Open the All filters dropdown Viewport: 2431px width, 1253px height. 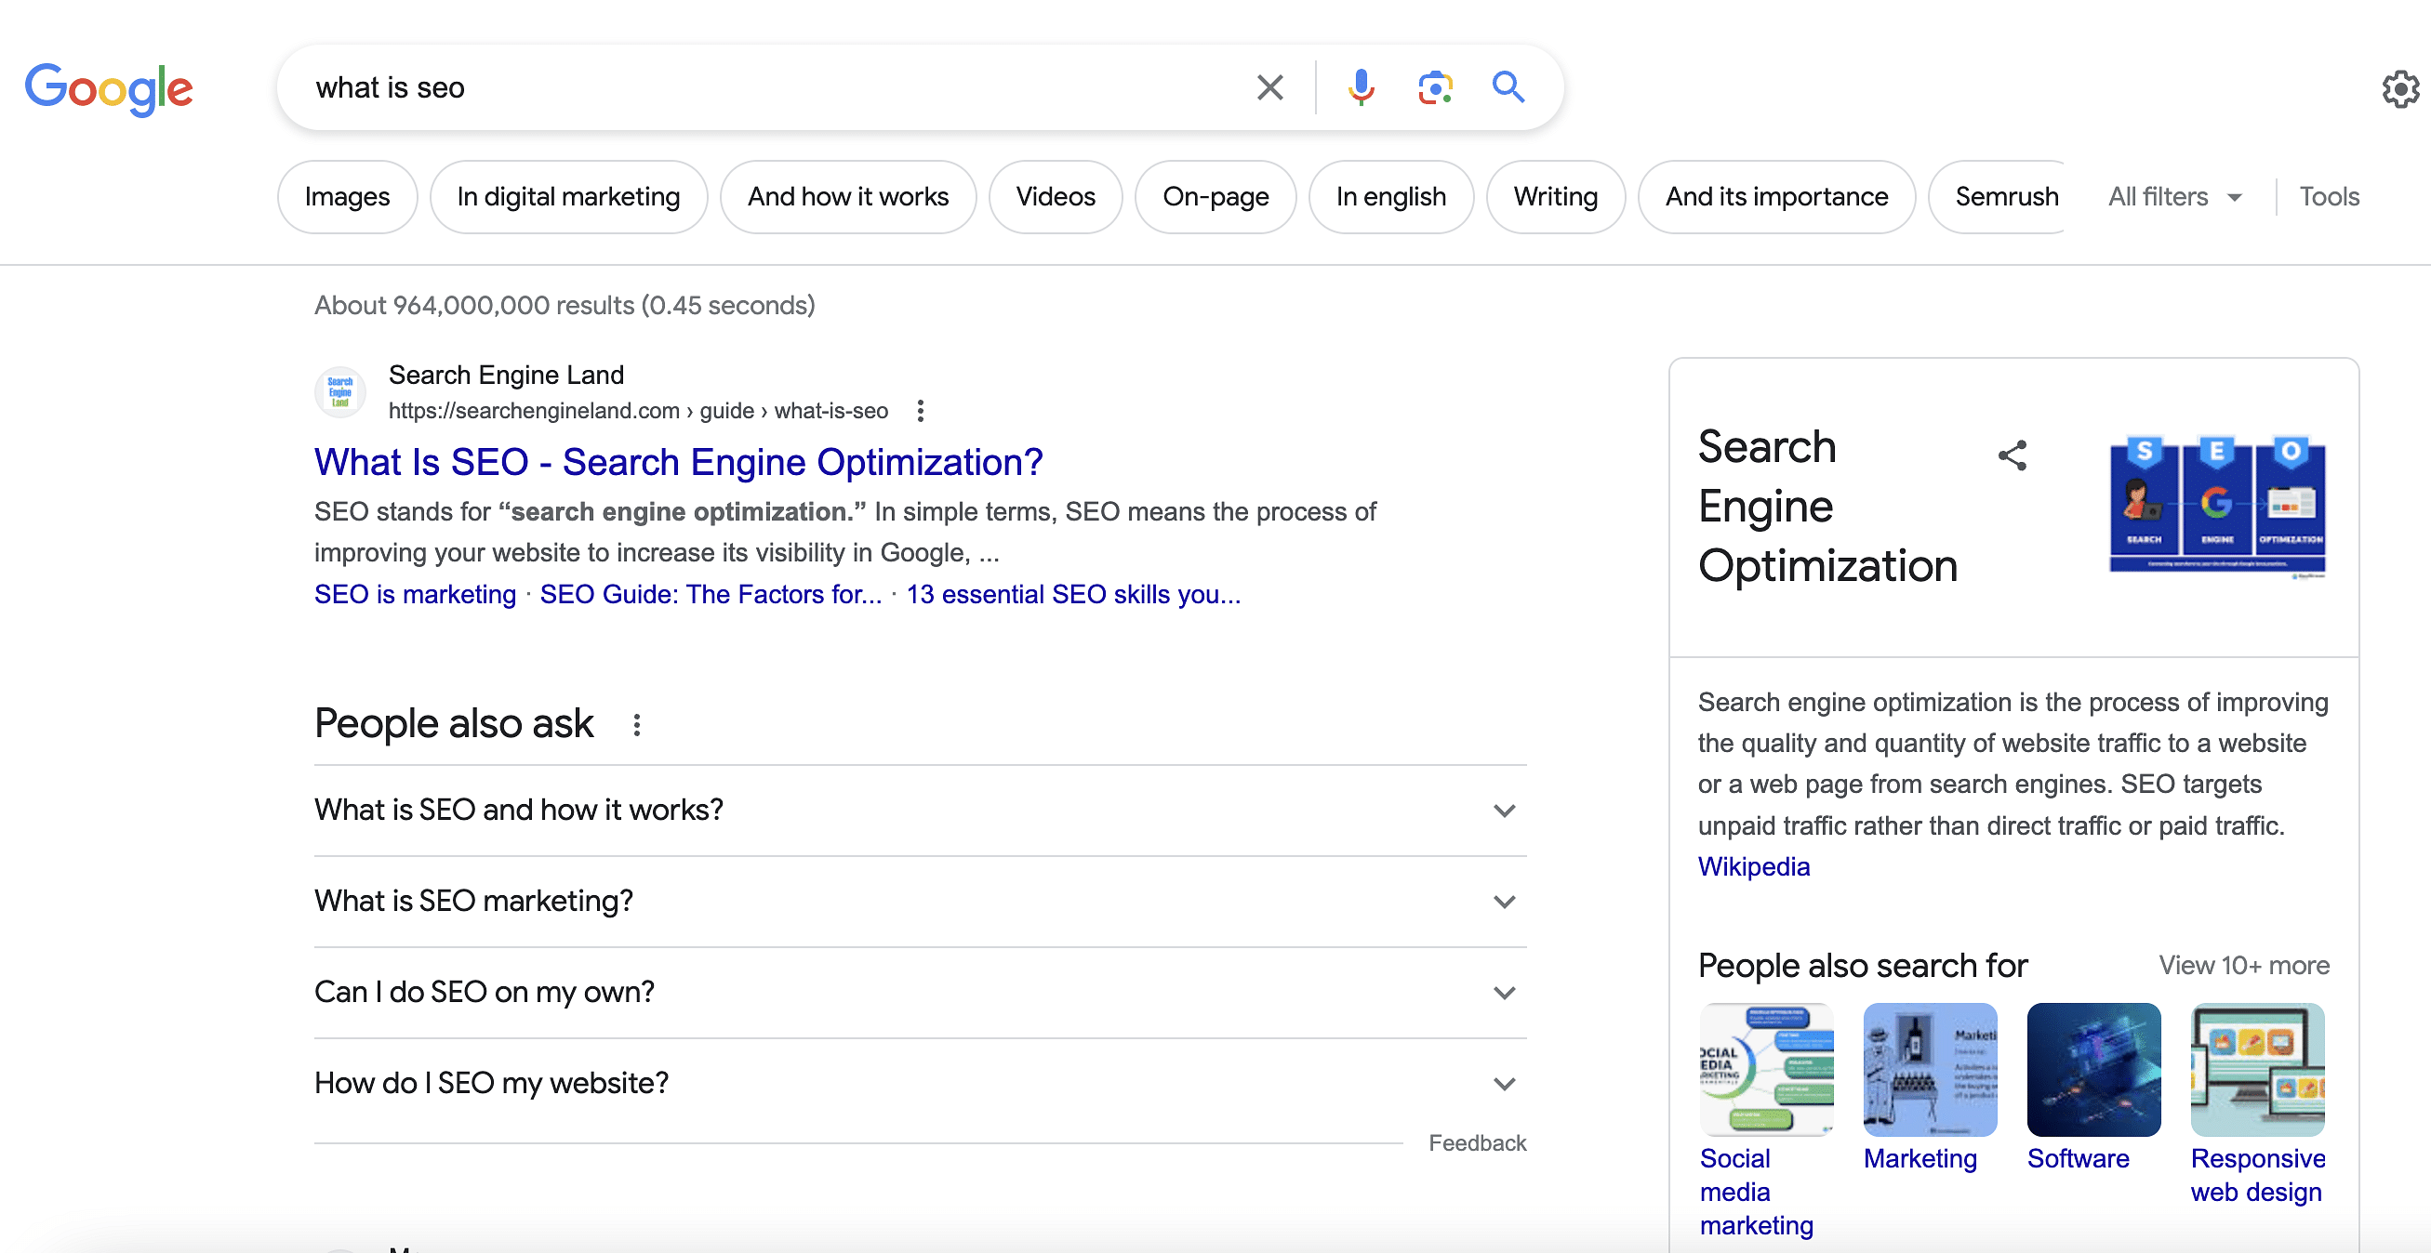(x=2174, y=196)
